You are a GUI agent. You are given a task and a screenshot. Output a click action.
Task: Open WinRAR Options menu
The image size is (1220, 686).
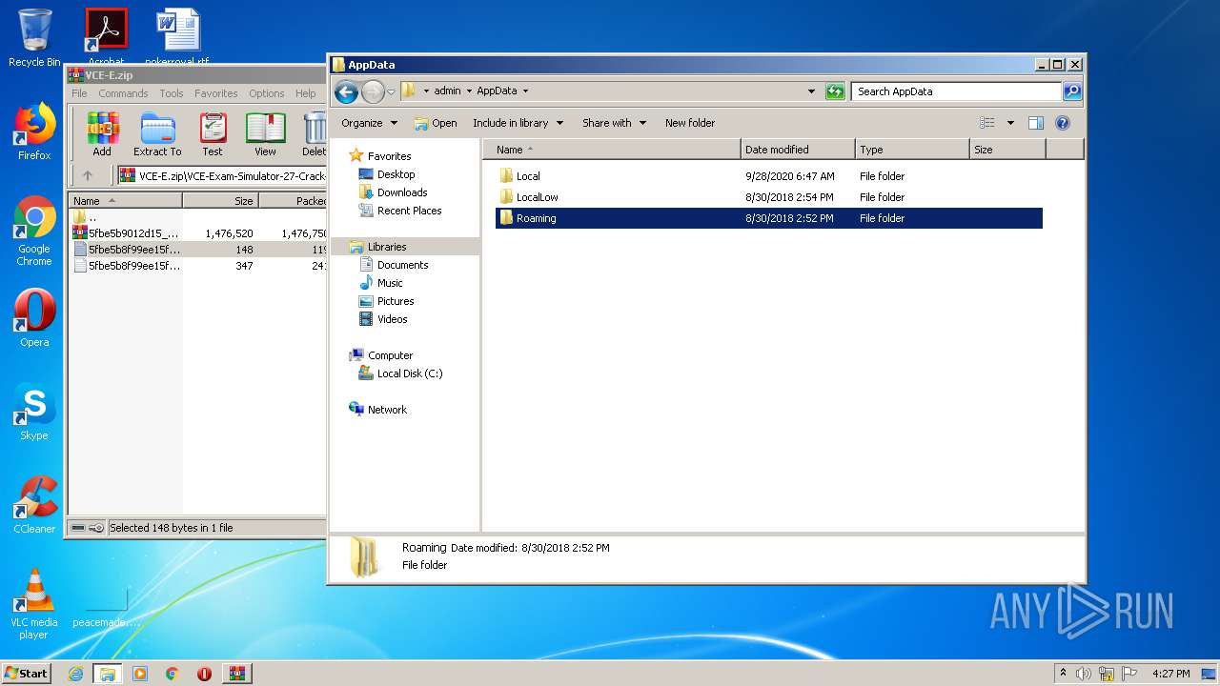click(x=266, y=93)
